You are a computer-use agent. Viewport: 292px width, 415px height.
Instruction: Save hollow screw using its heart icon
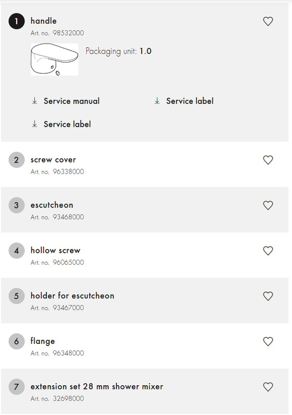pos(268,251)
